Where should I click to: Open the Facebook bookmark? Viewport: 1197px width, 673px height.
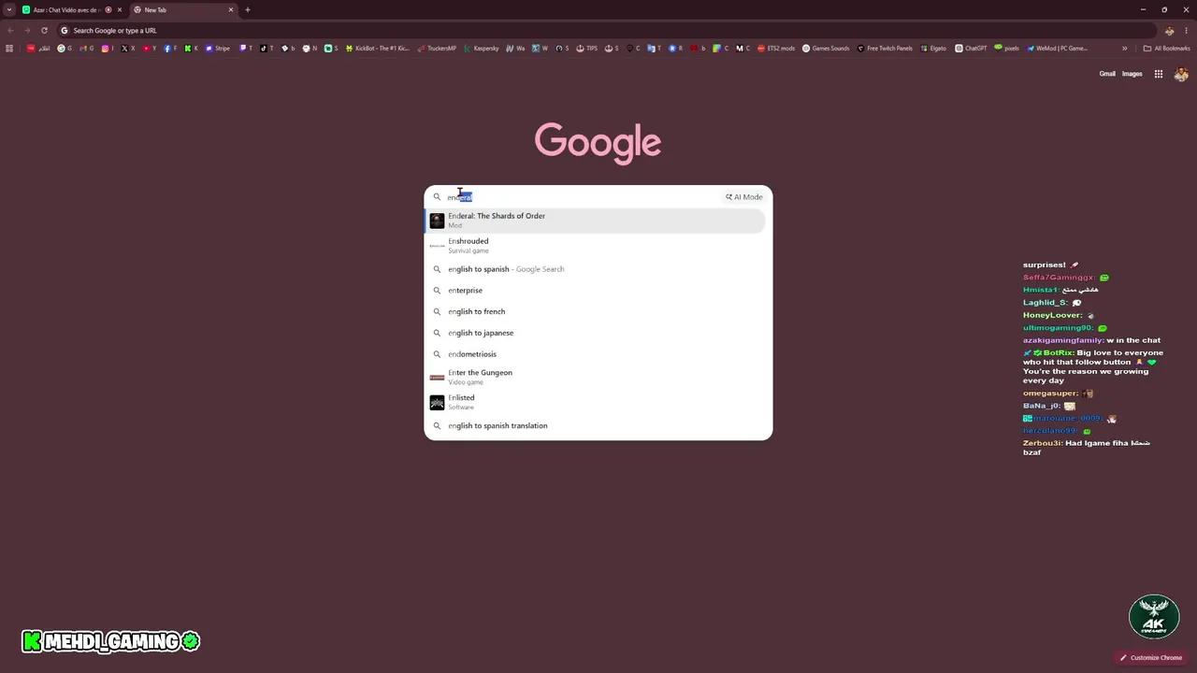pyautogui.click(x=170, y=49)
